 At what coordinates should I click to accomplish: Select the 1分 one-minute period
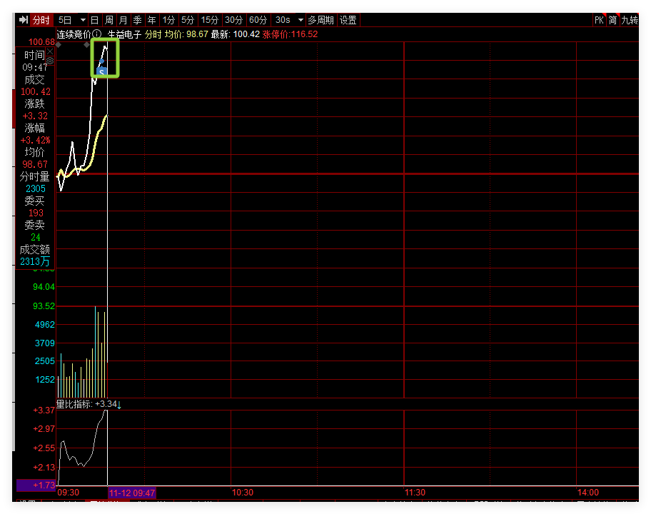tap(168, 20)
